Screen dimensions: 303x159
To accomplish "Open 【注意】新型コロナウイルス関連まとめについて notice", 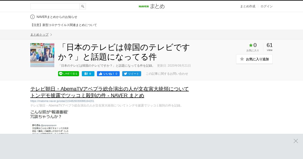I will tap(64, 25).
